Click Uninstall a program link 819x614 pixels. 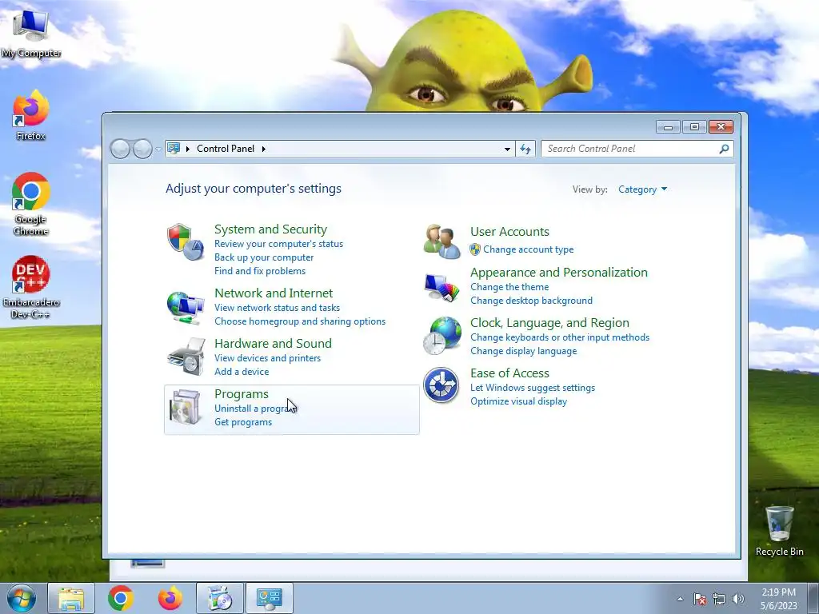click(x=254, y=409)
